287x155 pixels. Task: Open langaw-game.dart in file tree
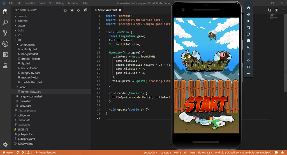(31, 96)
